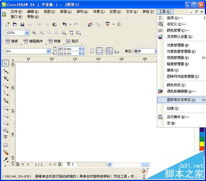
Task: Click the 增强插件 toolbar button
Action: click(33, 41)
